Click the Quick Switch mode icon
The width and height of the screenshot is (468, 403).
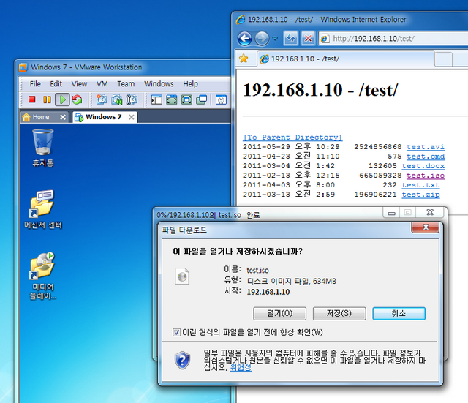coord(186,99)
